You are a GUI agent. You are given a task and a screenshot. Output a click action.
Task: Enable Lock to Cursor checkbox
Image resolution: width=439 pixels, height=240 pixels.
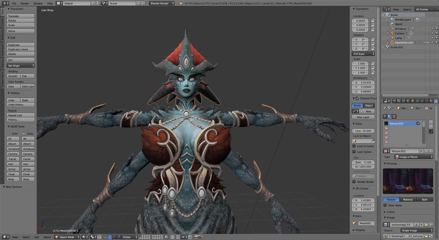(354, 146)
